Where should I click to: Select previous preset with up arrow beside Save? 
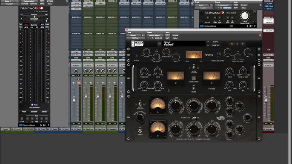208,42
